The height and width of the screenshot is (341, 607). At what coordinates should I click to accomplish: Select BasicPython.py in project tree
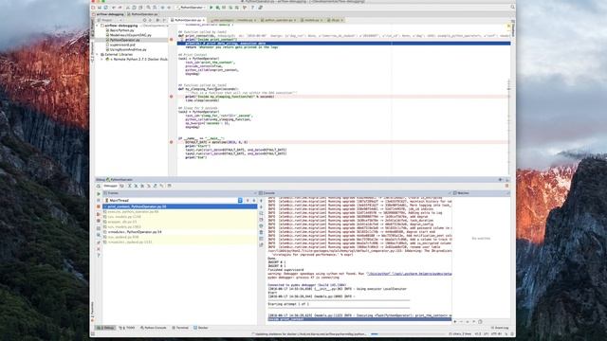pos(121,30)
